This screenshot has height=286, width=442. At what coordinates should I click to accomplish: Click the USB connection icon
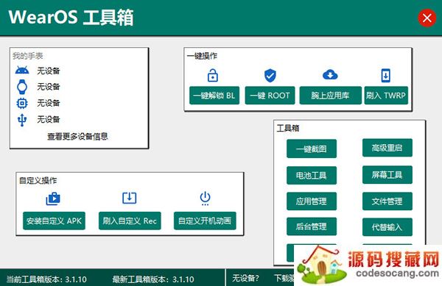pos(22,120)
